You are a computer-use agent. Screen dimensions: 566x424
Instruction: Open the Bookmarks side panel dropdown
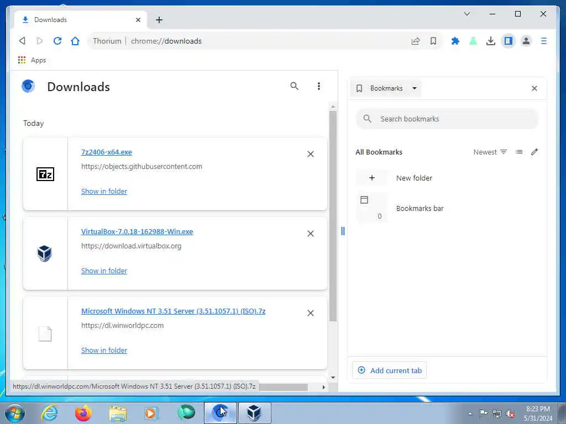point(386,88)
